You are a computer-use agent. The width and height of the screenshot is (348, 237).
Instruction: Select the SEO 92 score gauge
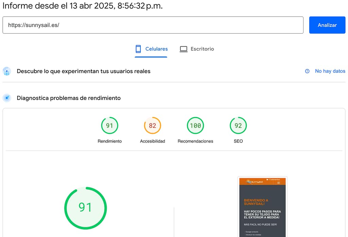coord(238,125)
